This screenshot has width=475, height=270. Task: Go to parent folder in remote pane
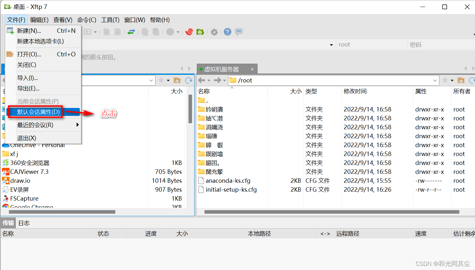[x=461, y=80]
